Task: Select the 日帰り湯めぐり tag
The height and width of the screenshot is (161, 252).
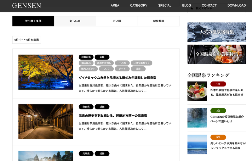Action: [x=141, y=63]
